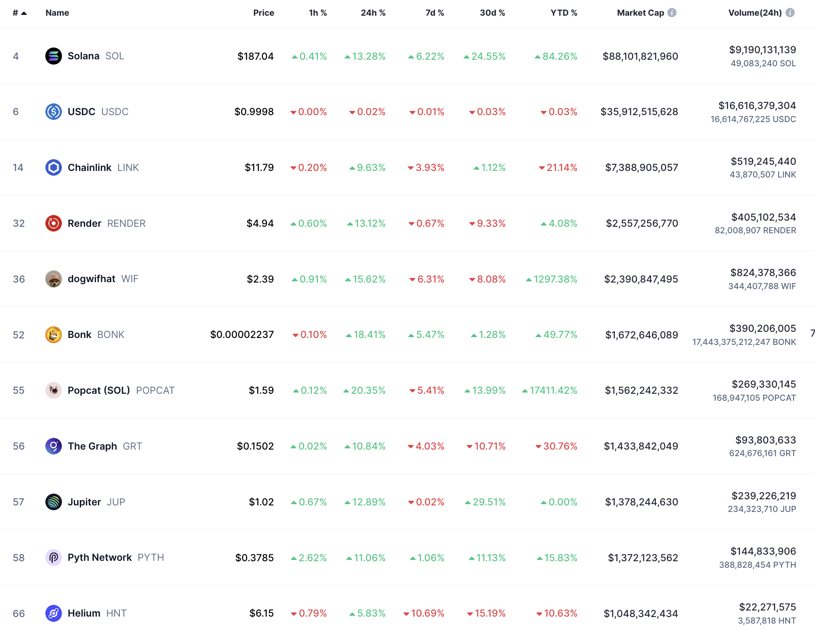Click Bonk's market cap value
815x631 pixels.
(641, 335)
